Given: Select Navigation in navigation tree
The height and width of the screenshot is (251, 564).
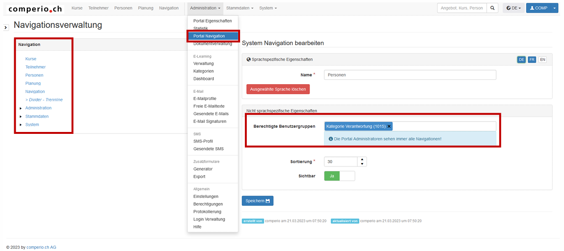Looking at the screenshot, I should pos(35,92).
